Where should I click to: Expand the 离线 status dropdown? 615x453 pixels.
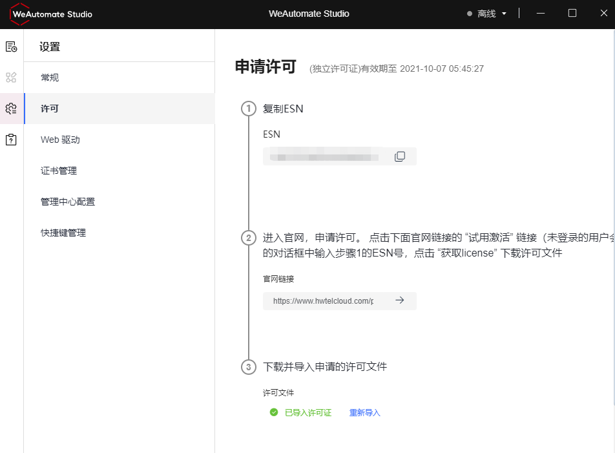click(x=486, y=12)
